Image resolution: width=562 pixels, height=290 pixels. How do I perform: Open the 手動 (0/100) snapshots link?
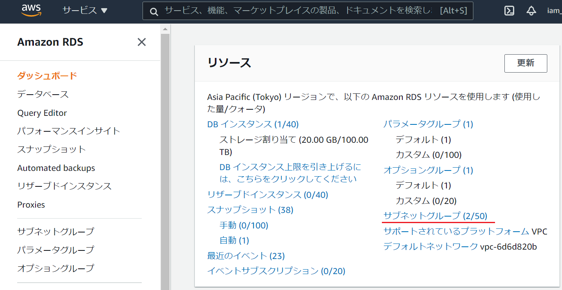[x=244, y=225]
